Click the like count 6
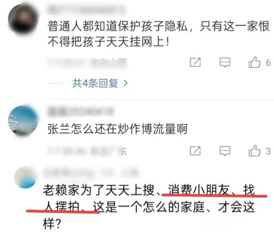 [268, 62]
